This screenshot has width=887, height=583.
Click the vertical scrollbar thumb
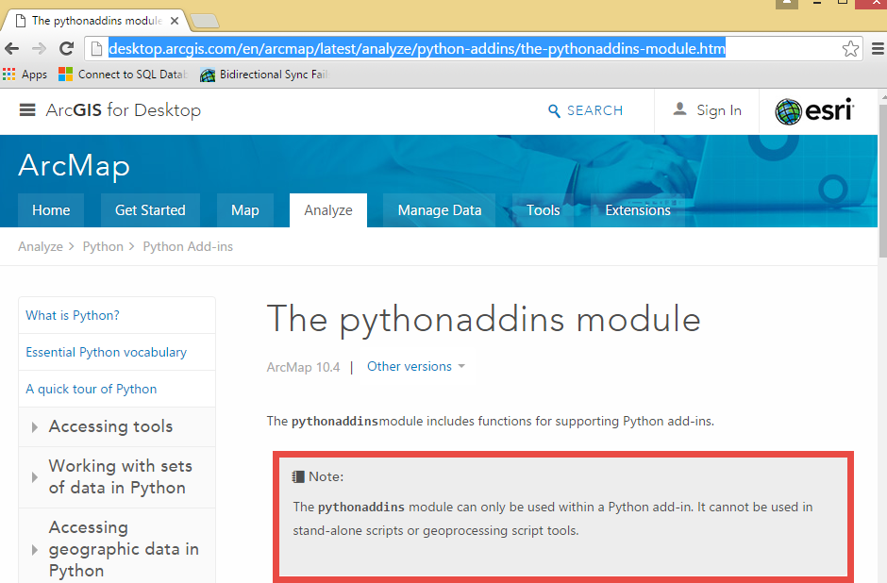[x=882, y=180]
